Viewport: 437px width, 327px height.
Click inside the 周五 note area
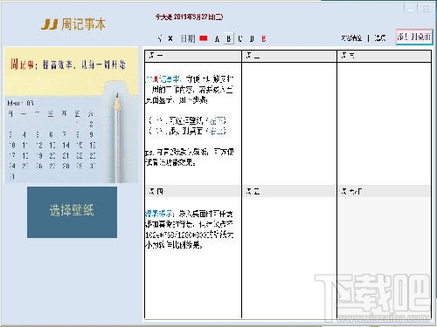[x=289, y=257]
